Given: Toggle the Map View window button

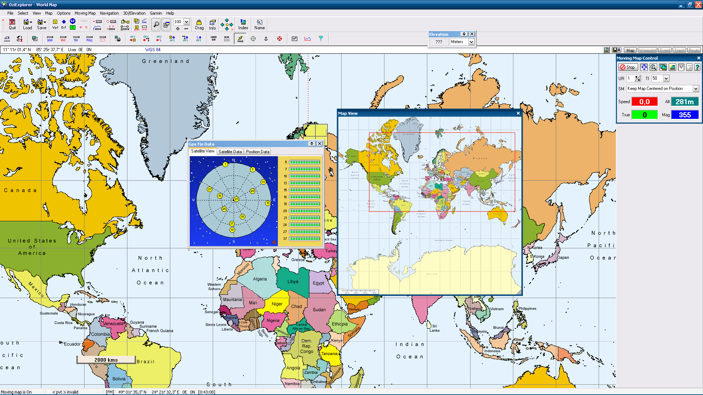Looking at the screenshot, I should pos(166,25).
